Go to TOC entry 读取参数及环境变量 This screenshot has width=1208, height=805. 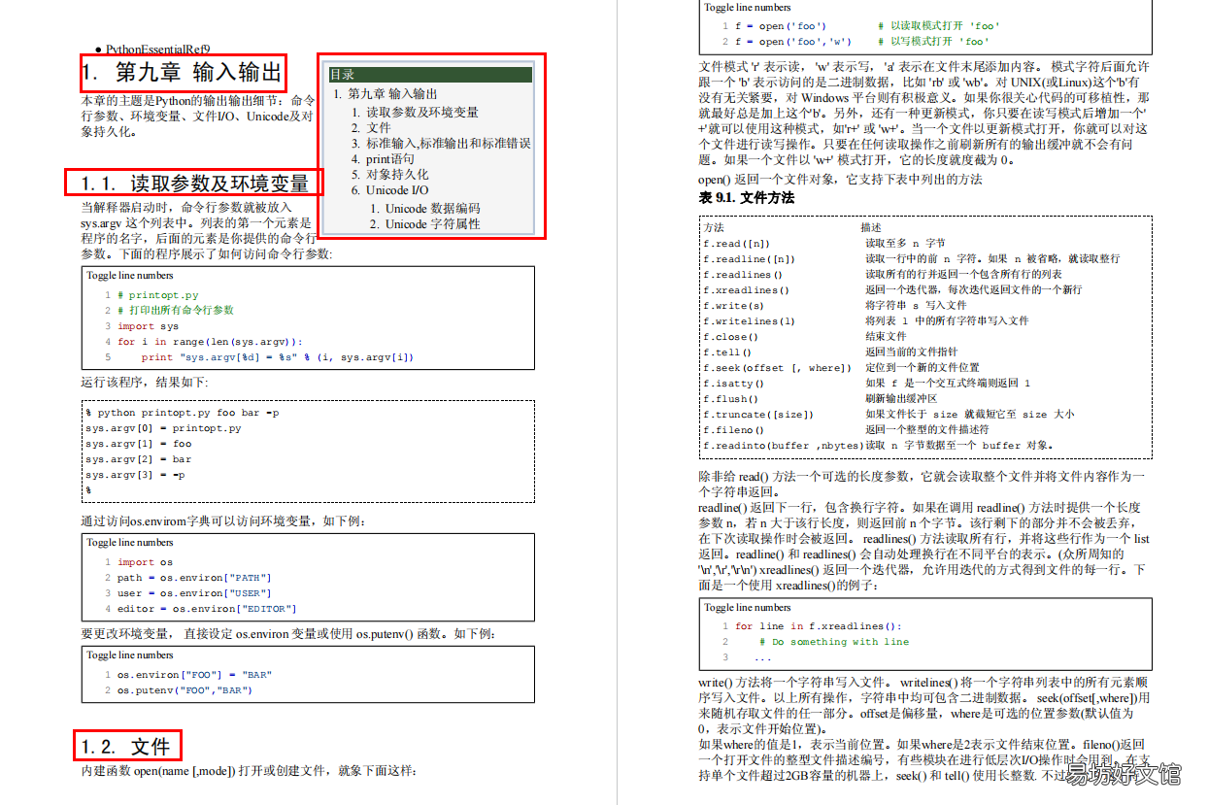tap(422, 113)
